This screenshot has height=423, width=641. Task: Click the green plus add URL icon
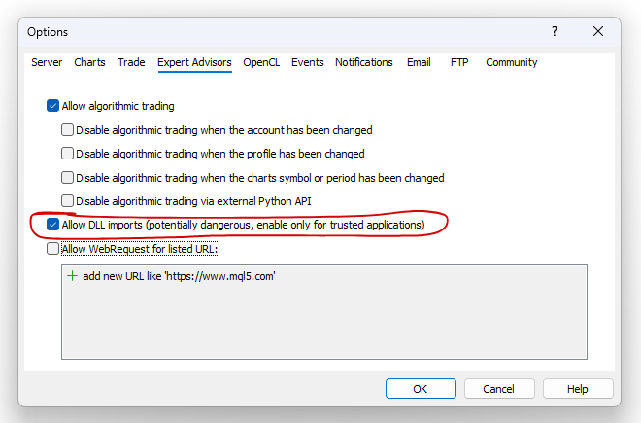[x=72, y=276]
